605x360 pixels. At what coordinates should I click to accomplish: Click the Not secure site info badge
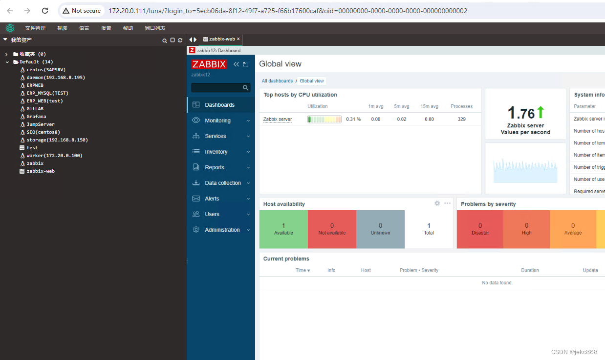point(81,11)
